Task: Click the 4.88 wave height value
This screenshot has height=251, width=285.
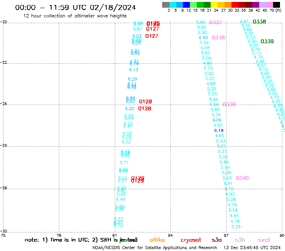Action: coord(211,84)
